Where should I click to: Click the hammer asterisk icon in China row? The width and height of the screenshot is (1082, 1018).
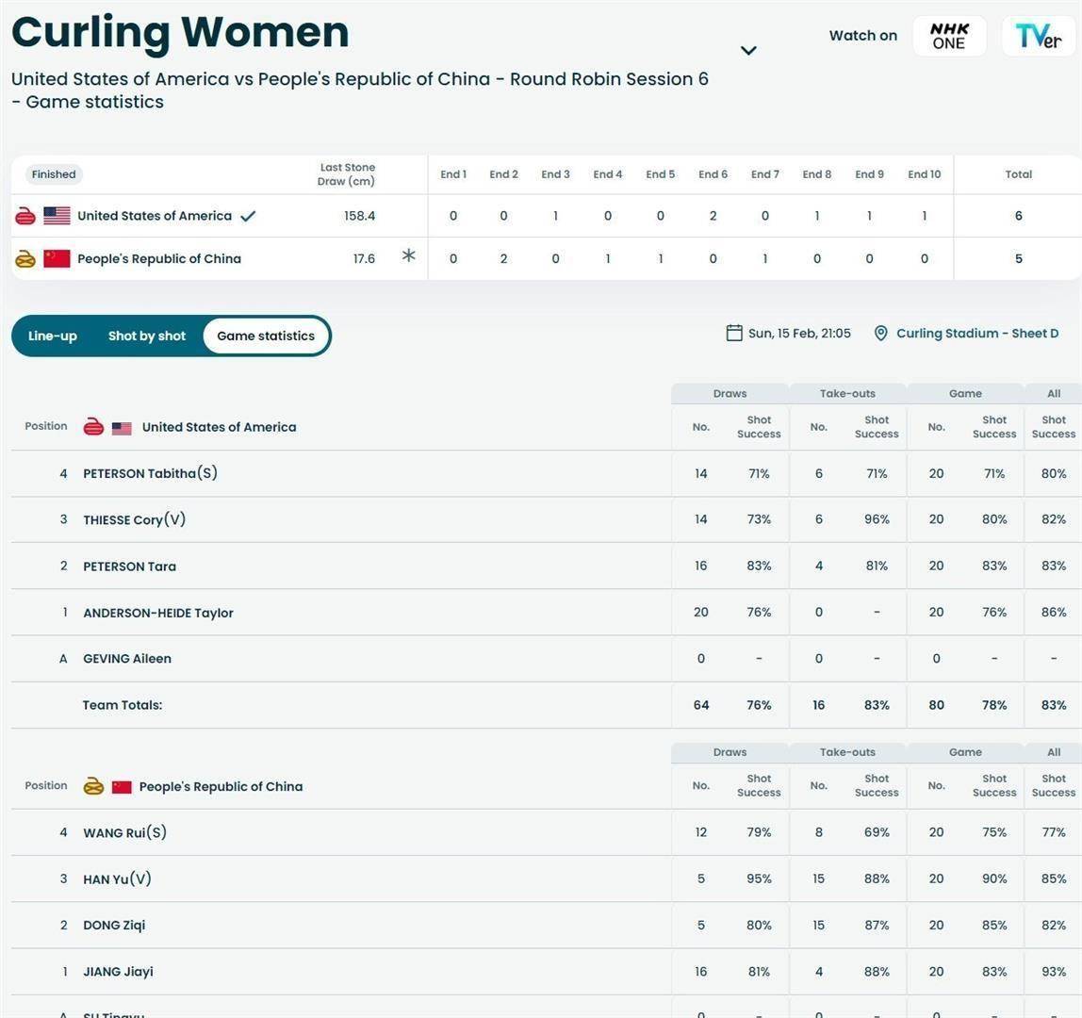[x=408, y=255]
